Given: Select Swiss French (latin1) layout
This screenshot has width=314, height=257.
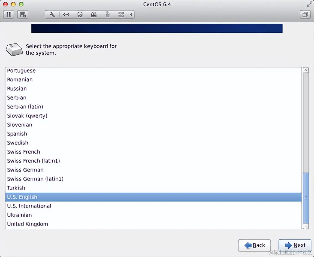Looking at the screenshot, I should tap(153, 161).
